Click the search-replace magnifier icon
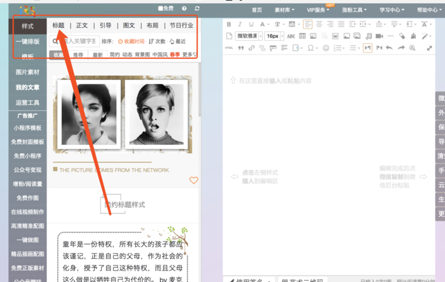Viewport: 445px width, 282px height. coord(412,48)
